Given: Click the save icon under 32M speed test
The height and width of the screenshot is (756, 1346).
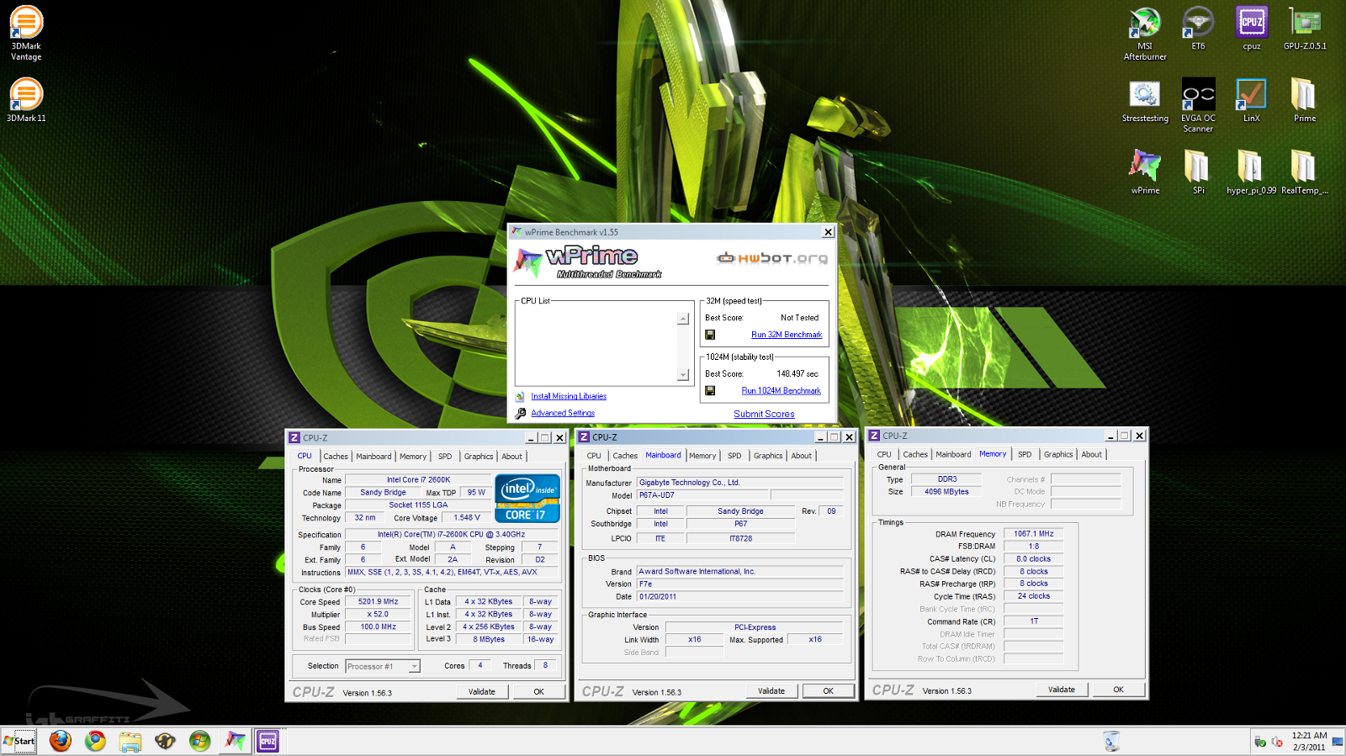Looking at the screenshot, I should pos(710,335).
